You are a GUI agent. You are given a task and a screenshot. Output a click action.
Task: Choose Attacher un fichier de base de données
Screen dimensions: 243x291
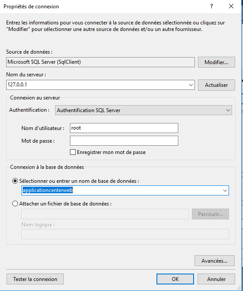click(x=15, y=204)
